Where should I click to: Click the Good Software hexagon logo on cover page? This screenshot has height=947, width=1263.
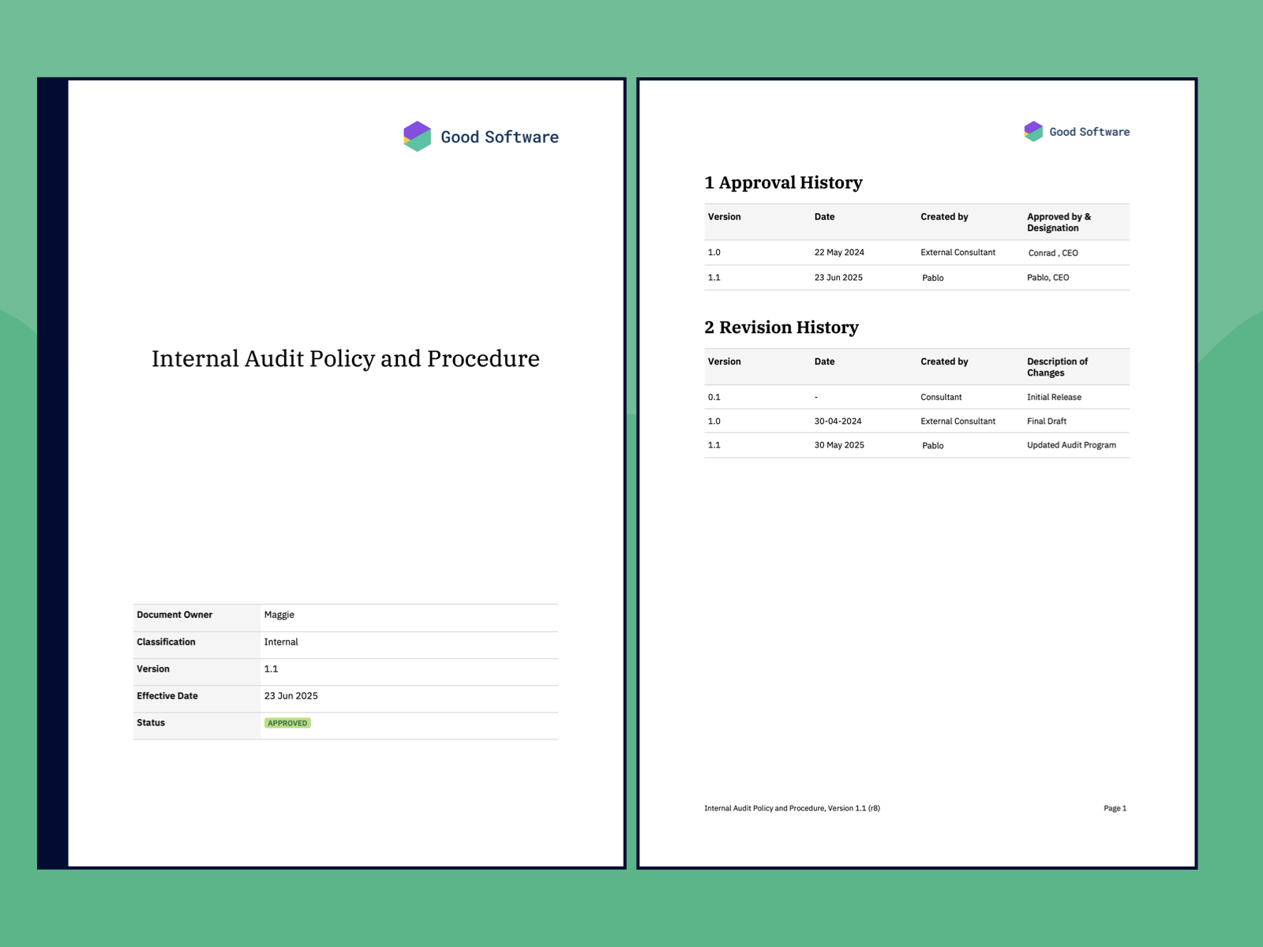pyautogui.click(x=417, y=137)
